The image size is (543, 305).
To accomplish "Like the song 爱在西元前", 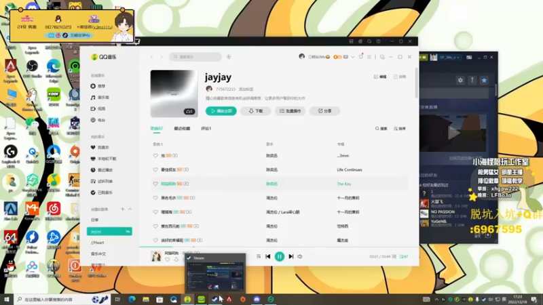I will tap(155, 226).
